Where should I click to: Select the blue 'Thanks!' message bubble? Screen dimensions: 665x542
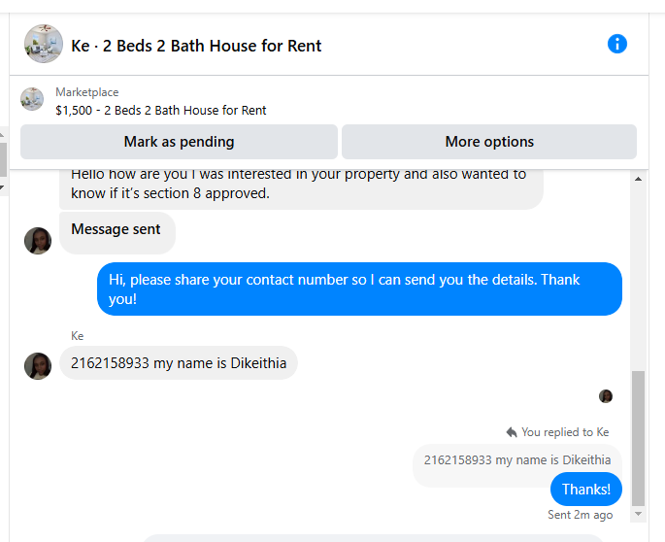click(586, 490)
